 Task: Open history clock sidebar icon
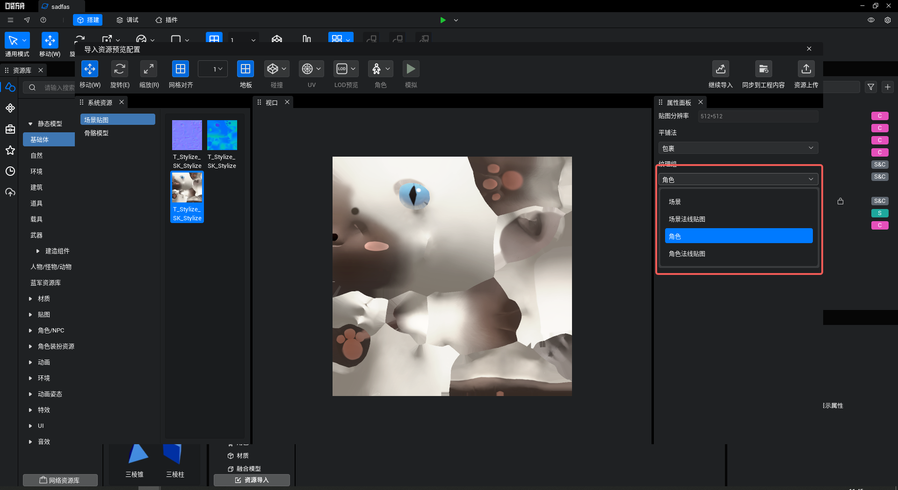click(x=10, y=171)
